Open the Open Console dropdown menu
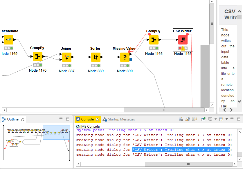The width and height of the screenshot is (243, 169). 226,119
